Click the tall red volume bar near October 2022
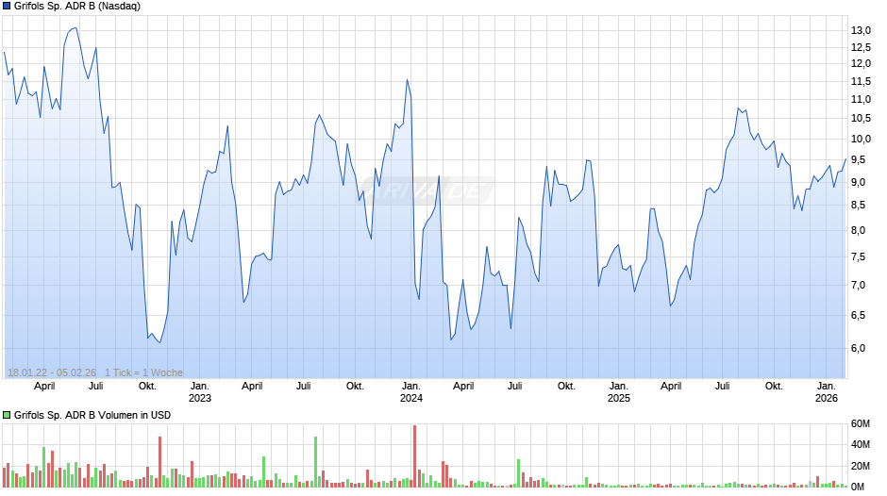 160,462
